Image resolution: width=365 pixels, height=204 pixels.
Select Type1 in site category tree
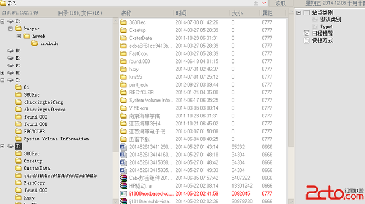click(326, 26)
